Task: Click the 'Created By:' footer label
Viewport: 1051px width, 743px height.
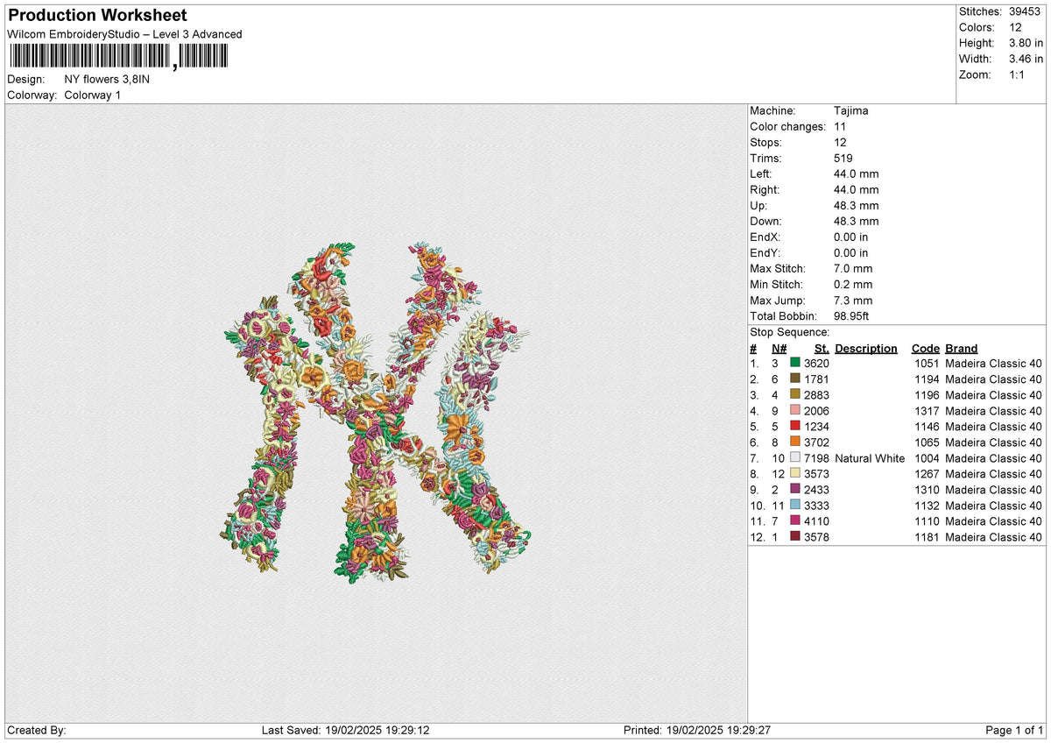Action: 37,730
